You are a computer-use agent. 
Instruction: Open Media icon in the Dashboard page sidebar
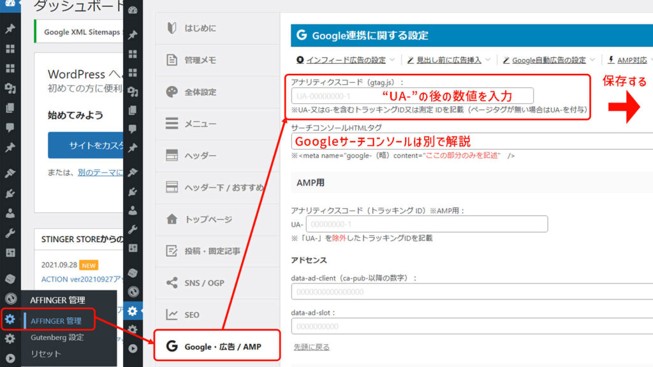(x=10, y=88)
